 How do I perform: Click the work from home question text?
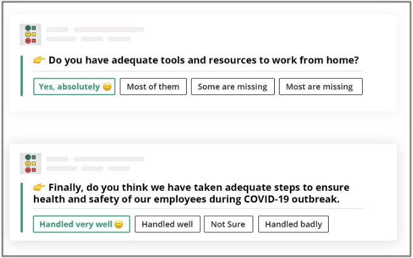point(204,60)
